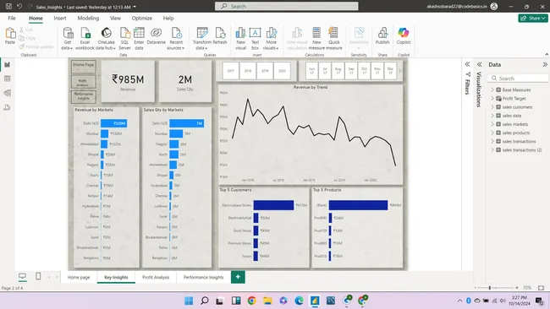The width and height of the screenshot is (550, 309).
Task: Click the Share button
Action: coord(533,19)
